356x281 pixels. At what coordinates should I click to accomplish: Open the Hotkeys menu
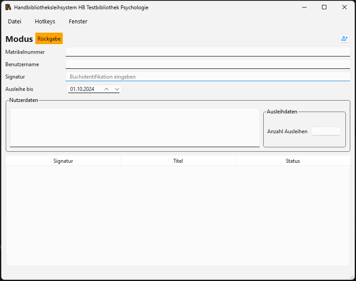click(x=45, y=22)
